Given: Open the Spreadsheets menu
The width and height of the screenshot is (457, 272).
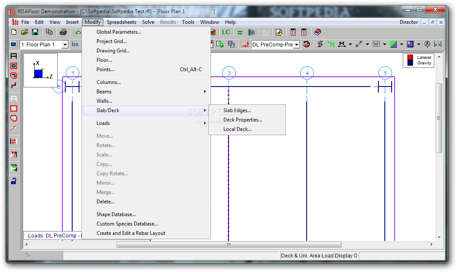Looking at the screenshot, I should coord(121,22).
